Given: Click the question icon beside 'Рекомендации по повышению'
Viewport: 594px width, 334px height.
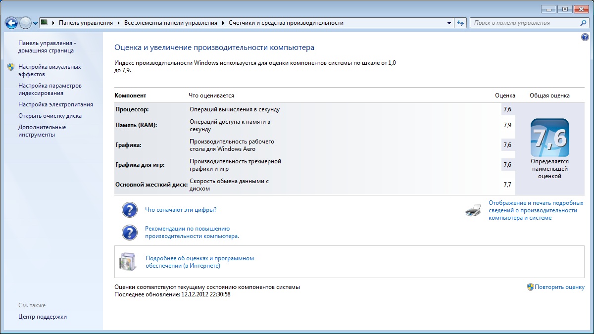Looking at the screenshot, I should click(130, 233).
